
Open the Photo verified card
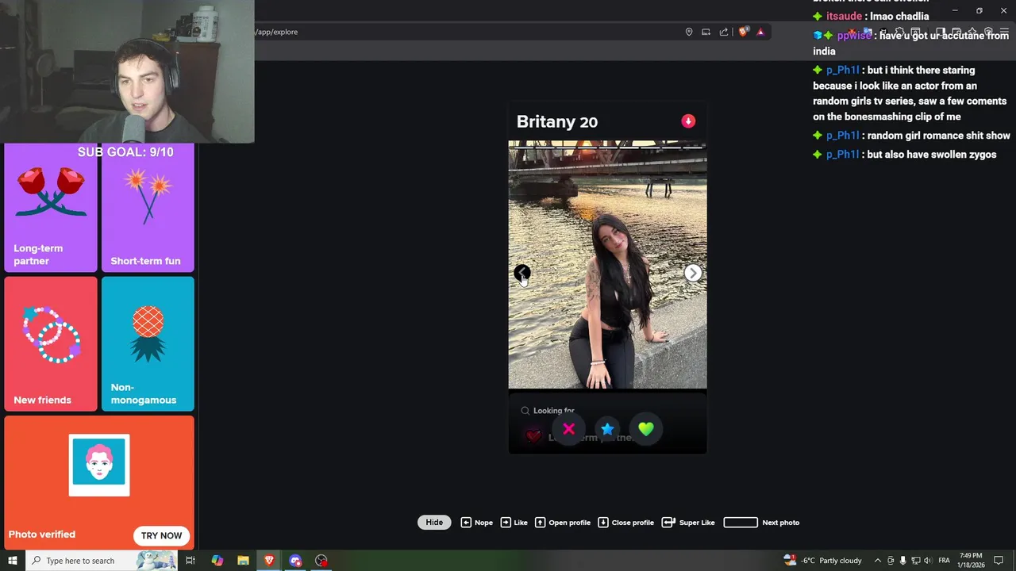click(99, 483)
